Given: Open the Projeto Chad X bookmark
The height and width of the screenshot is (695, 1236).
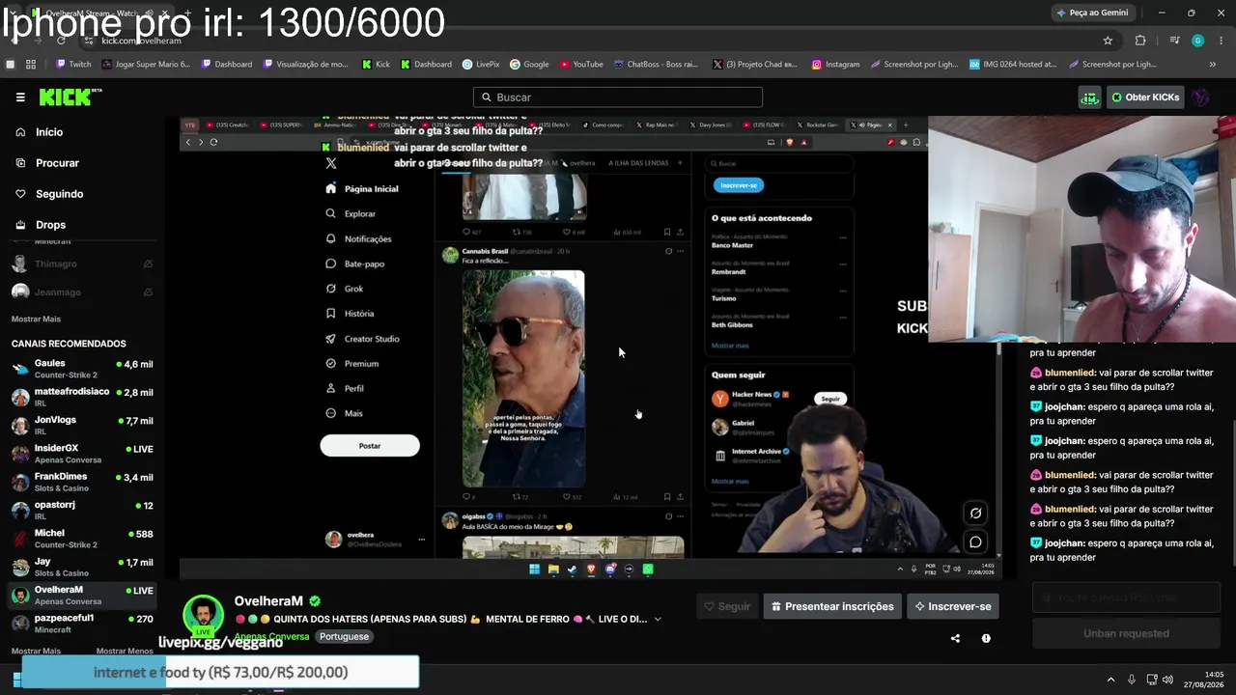Looking at the screenshot, I should point(753,65).
